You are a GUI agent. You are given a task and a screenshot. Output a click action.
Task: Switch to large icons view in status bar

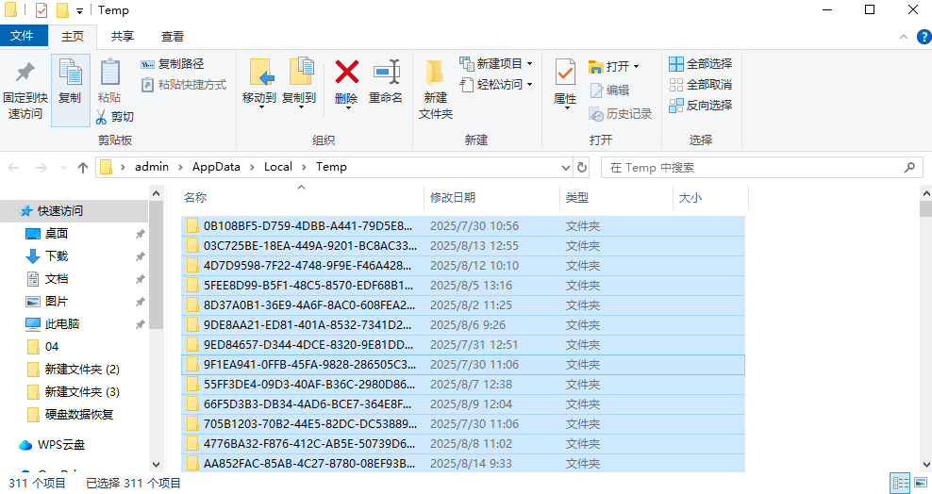[x=920, y=483]
